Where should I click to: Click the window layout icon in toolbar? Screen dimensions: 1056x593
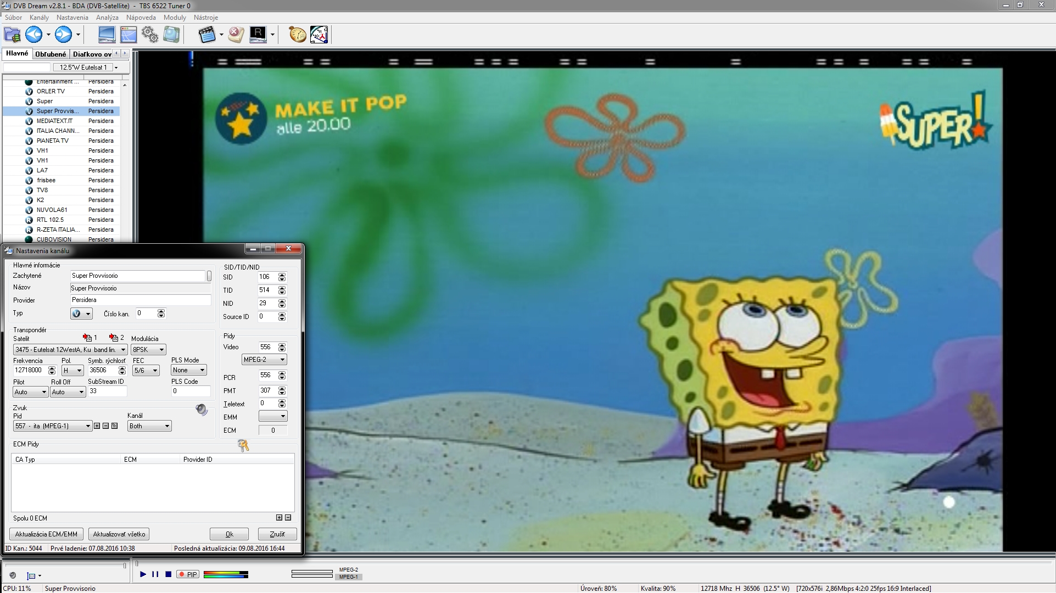point(128,35)
